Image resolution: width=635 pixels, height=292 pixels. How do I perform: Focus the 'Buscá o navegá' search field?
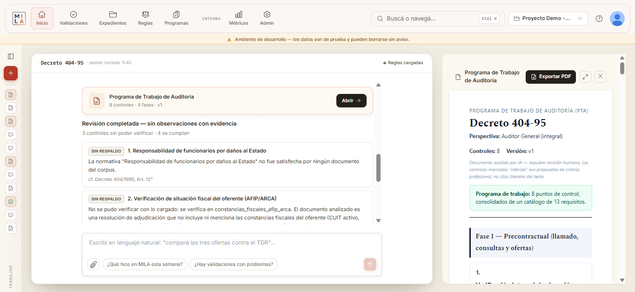click(x=438, y=19)
